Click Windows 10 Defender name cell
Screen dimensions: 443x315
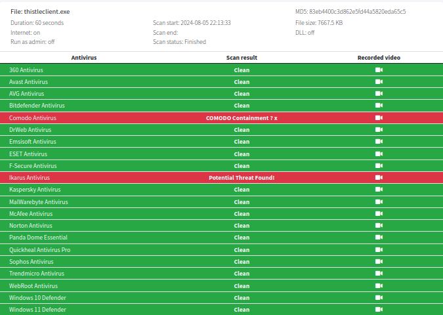click(37, 298)
